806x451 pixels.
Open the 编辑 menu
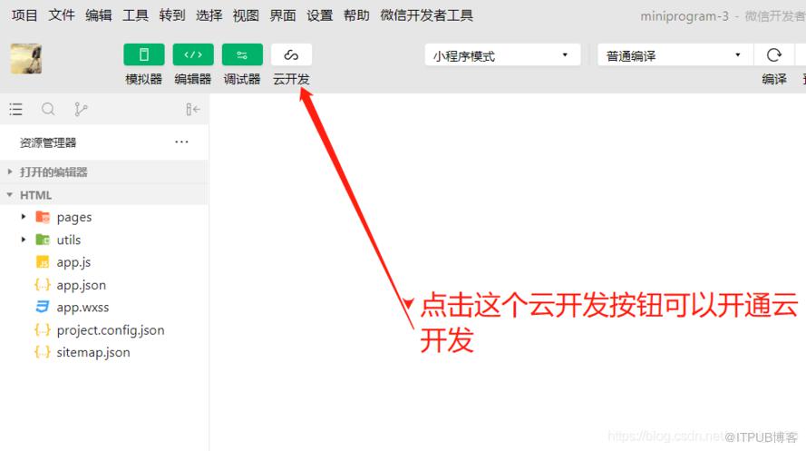point(99,15)
